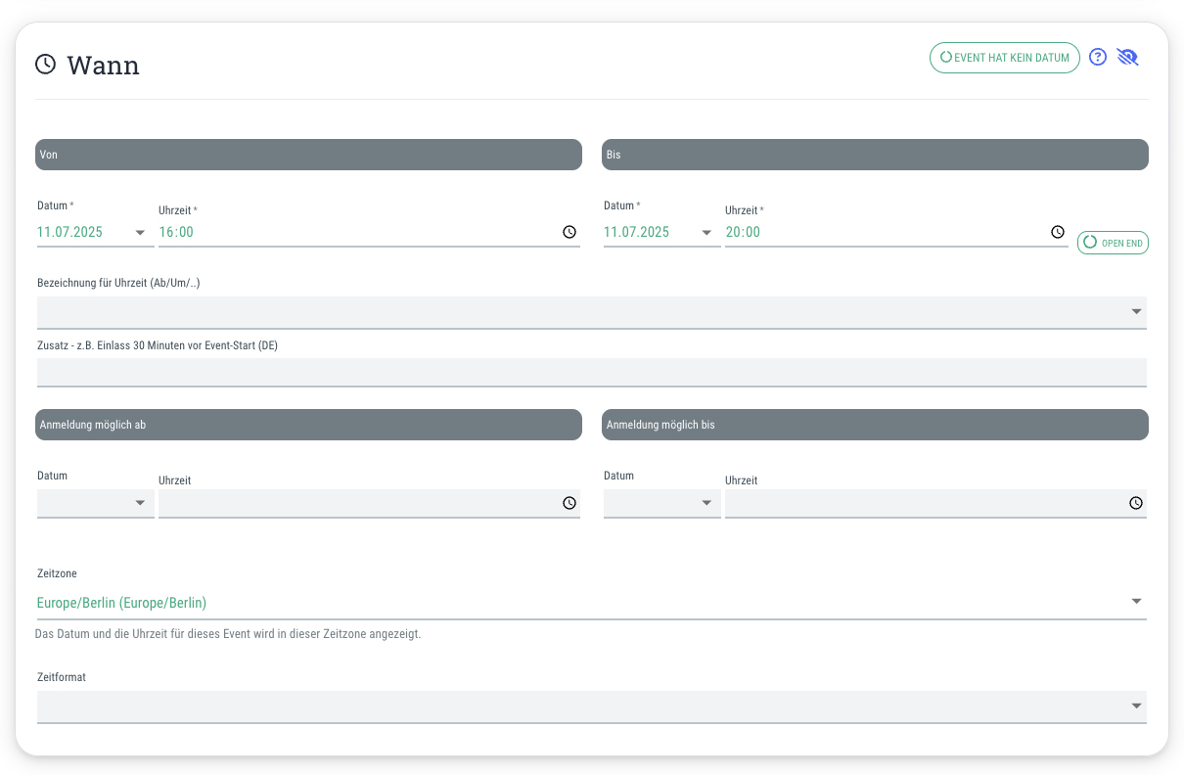Click the Zusatz Einlass text input field
The image size is (1184, 775).
(592, 373)
